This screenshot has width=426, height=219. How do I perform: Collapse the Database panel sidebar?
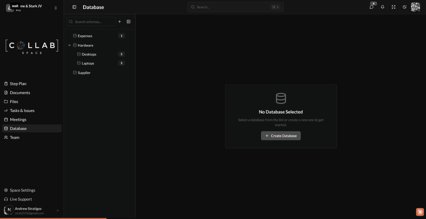point(74,7)
